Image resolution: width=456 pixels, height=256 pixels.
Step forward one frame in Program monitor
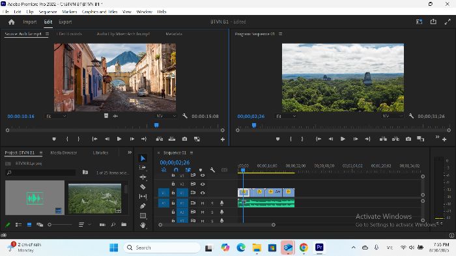(x=356, y=139)
